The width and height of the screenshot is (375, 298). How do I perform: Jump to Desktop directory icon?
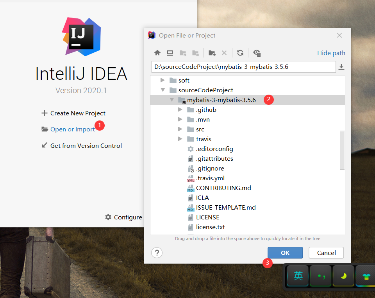170,53
